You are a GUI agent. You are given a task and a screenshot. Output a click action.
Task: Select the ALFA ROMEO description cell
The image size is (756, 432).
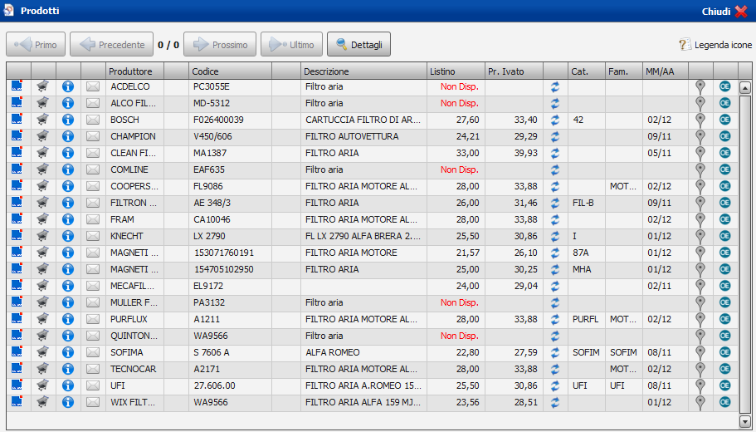coord(363,352)
